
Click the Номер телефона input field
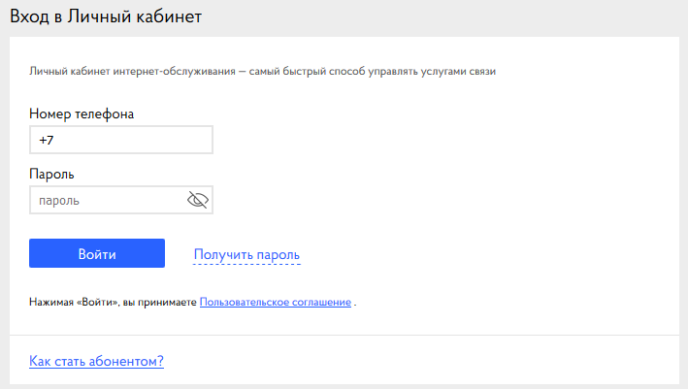point(121,140)
